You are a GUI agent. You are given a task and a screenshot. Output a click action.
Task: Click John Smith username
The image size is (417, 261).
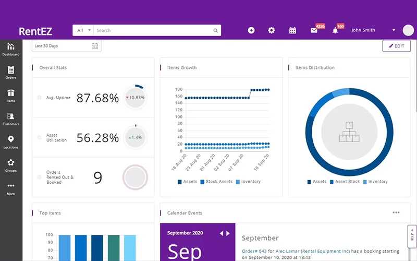pyautogui.click(x=363, y=30)
